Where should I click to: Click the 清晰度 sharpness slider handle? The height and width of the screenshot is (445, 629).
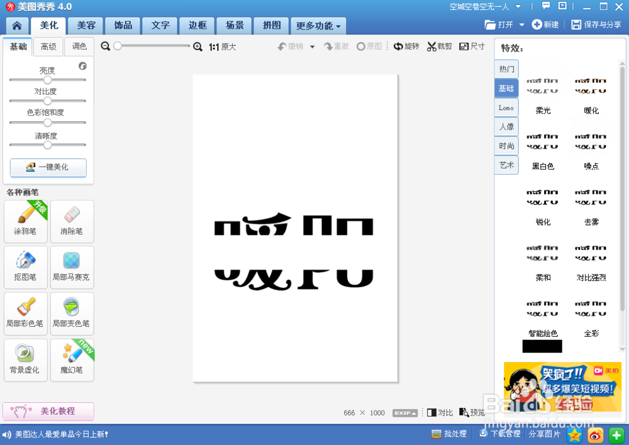point(47,145)
